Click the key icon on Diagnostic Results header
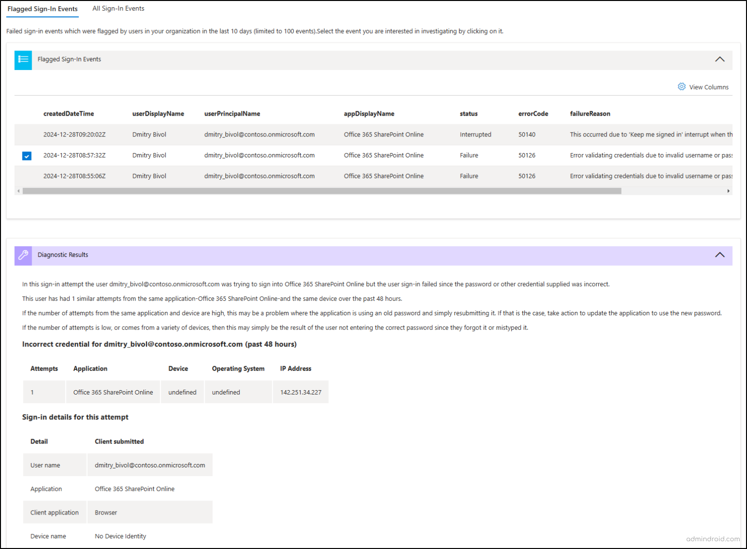 coord(23,255)
